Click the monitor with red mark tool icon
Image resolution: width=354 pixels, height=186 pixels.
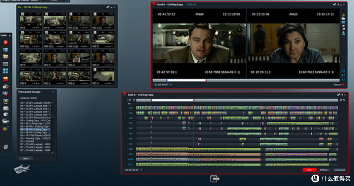click(x=6, y=94)
